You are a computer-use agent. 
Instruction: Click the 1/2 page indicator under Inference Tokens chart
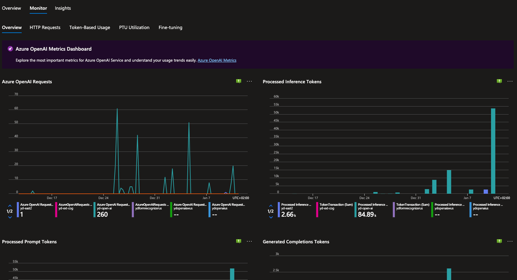tap(271, 211)
